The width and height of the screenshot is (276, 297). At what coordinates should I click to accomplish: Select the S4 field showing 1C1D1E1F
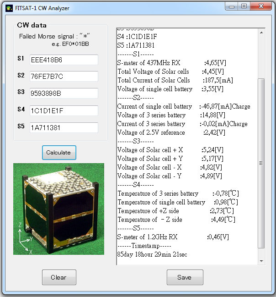[64, 110]
